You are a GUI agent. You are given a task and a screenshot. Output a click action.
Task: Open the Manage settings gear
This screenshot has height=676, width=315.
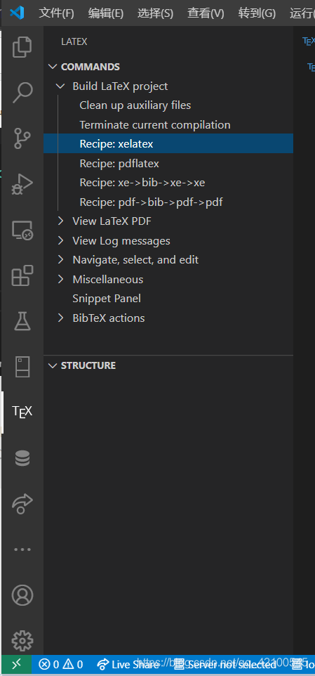coord(22,641)
